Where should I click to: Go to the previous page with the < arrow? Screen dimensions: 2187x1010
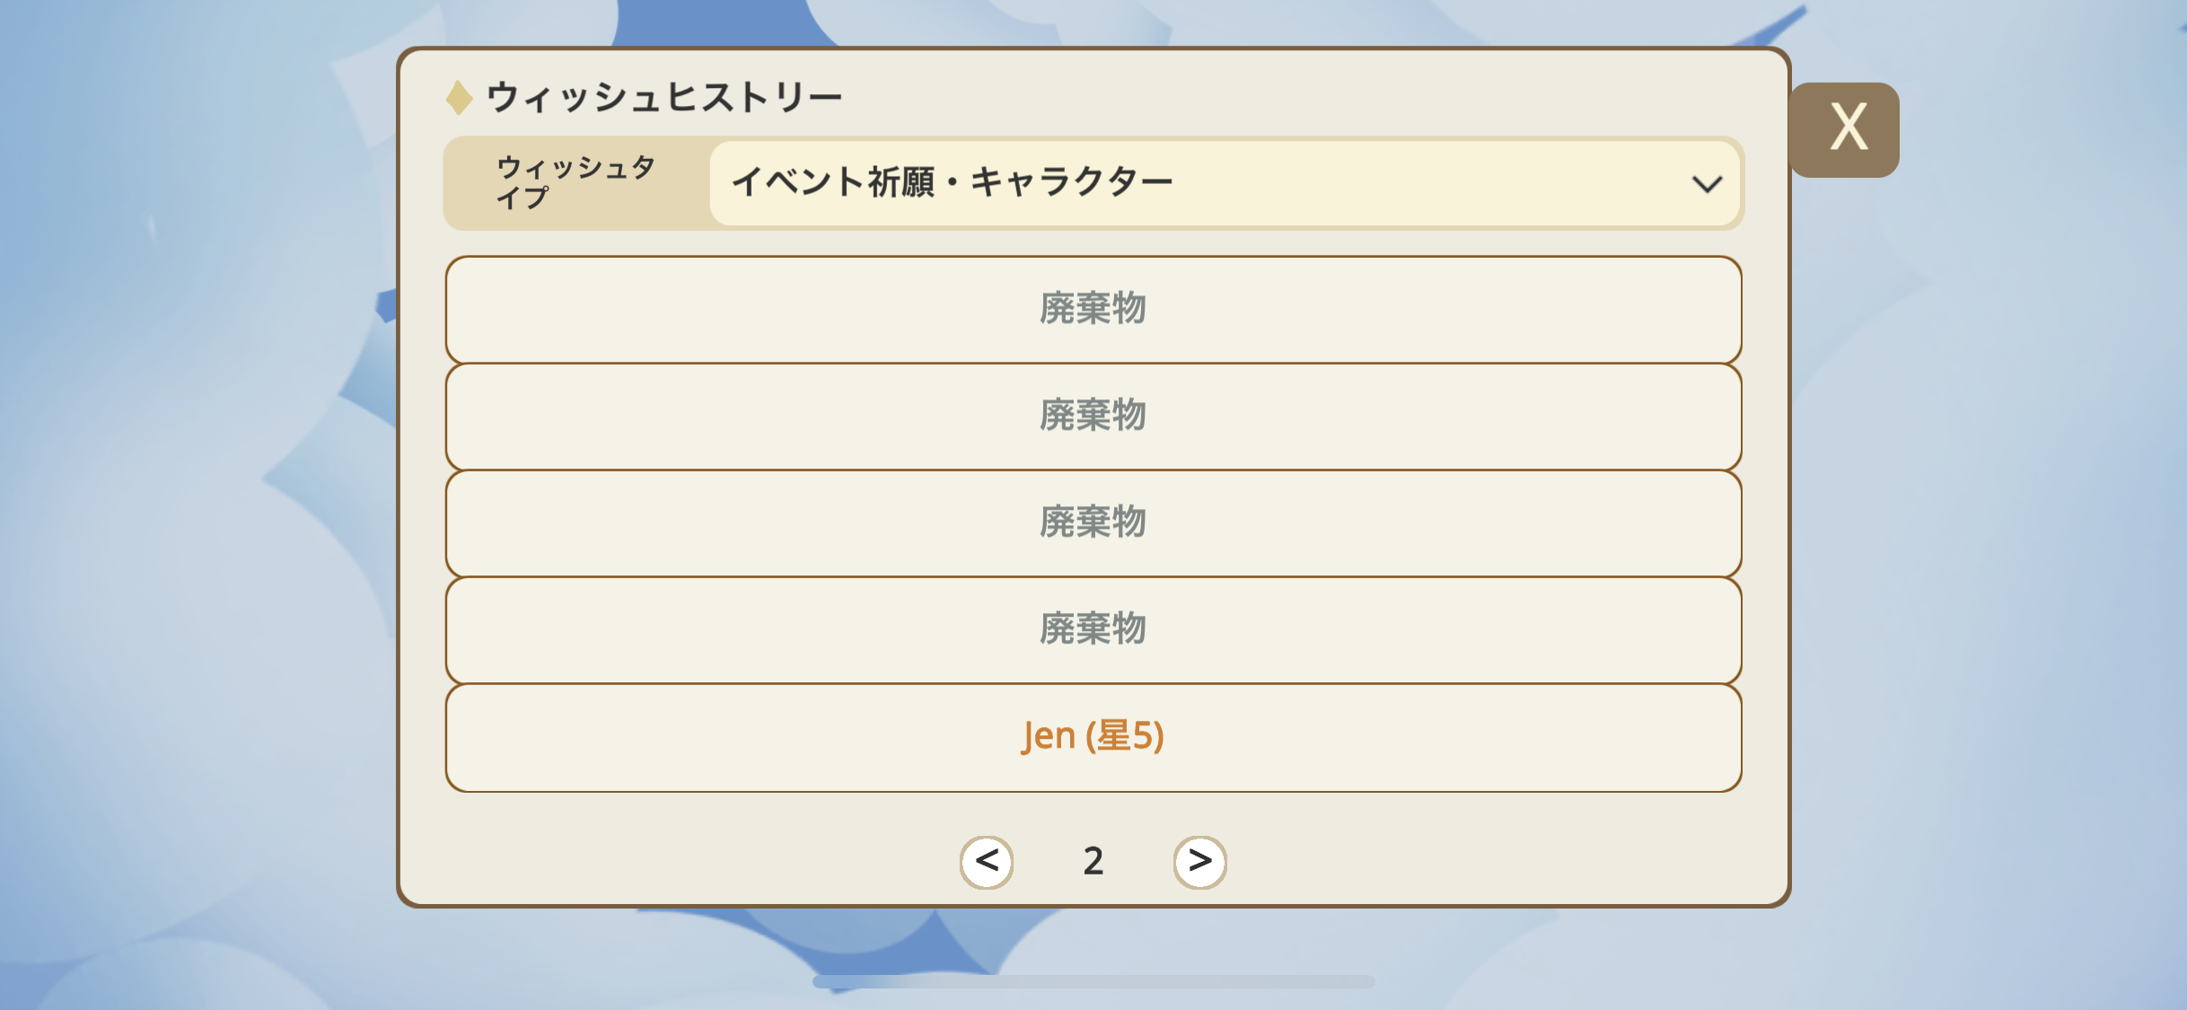(987, 862)
